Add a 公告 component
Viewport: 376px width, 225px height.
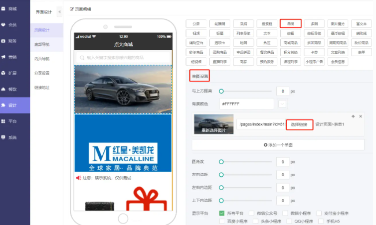tap(196, 24)
